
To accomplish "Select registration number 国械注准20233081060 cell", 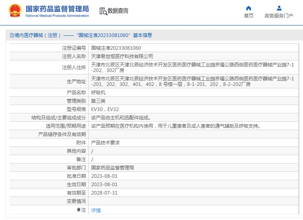I will (x=116, y=48).
